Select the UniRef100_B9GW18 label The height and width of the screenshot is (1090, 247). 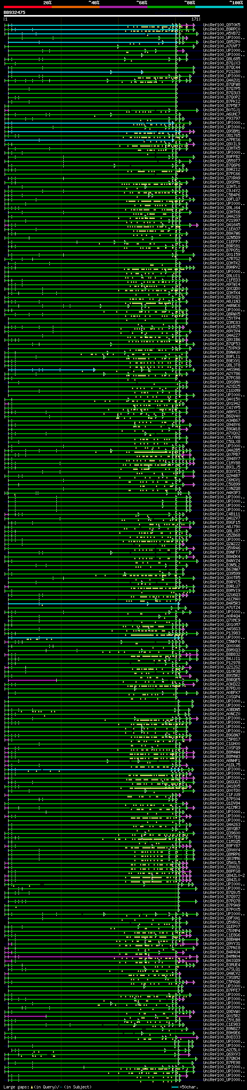(222, 429)
